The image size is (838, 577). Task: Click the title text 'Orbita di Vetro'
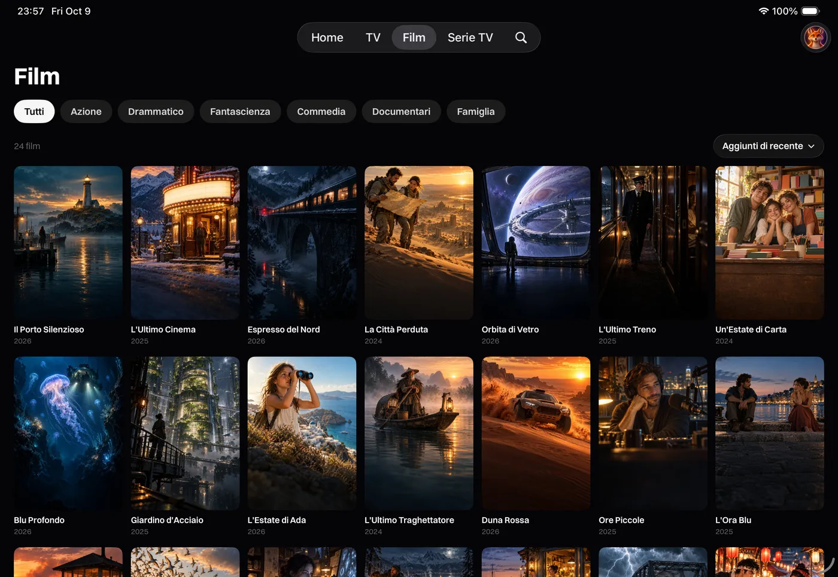coord(510,329)
